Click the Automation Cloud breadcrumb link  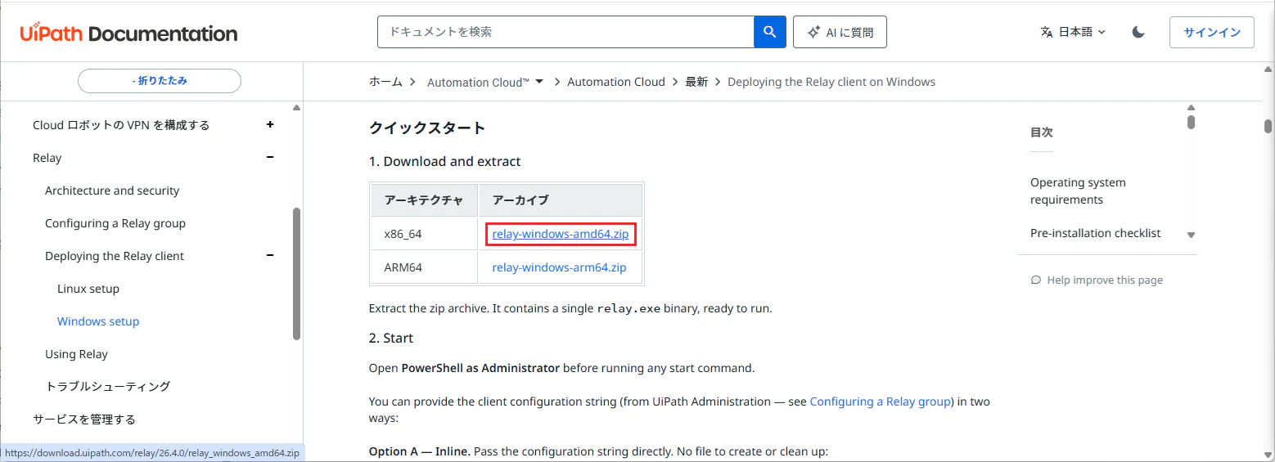616,82
